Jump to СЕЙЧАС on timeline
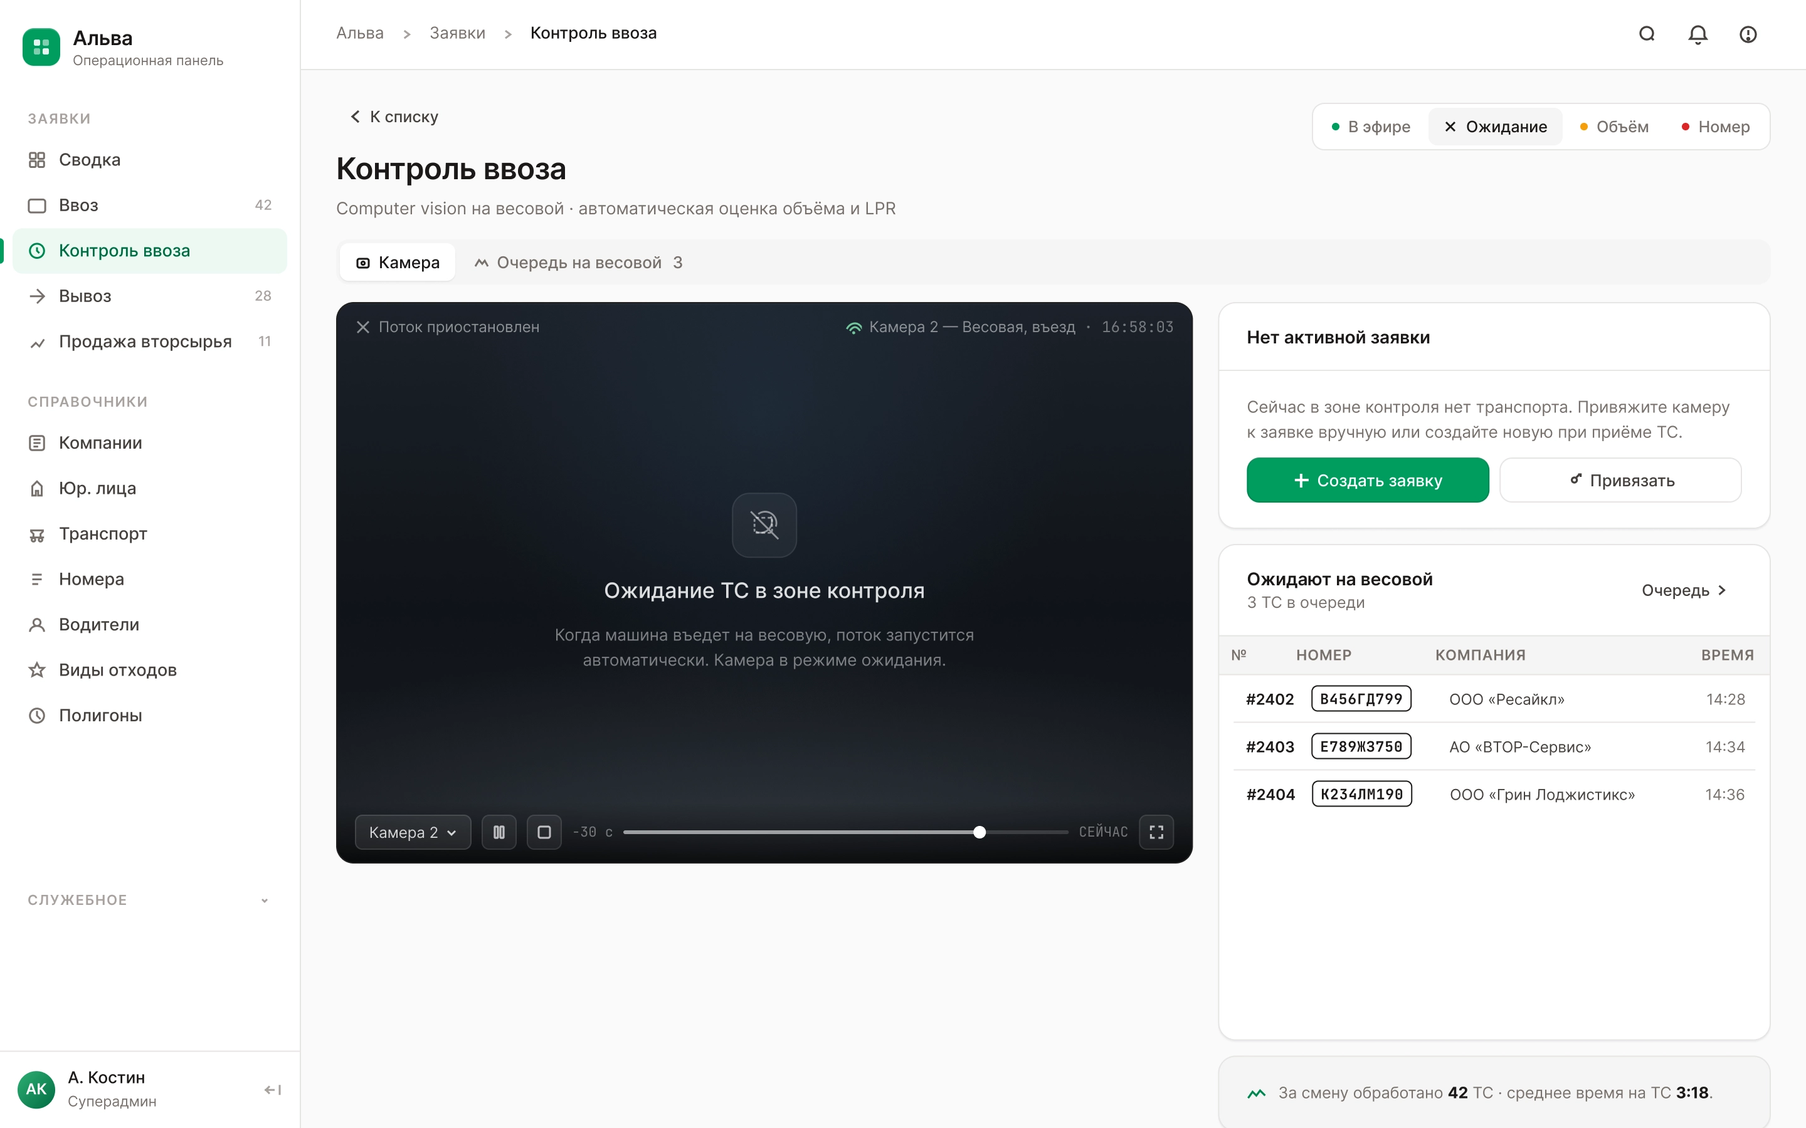This screenshot has height=1128, width=1806. [1103, 833]
